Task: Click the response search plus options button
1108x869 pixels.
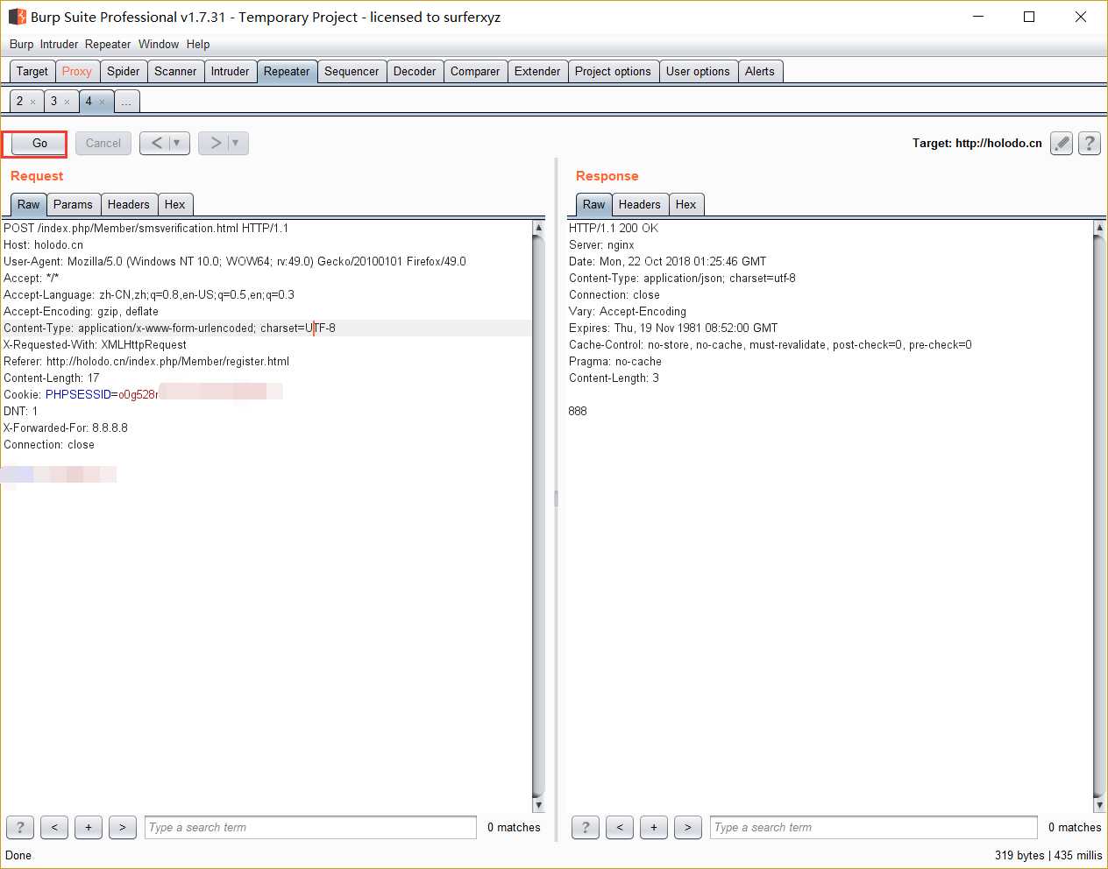Action: tap(654, 827)
